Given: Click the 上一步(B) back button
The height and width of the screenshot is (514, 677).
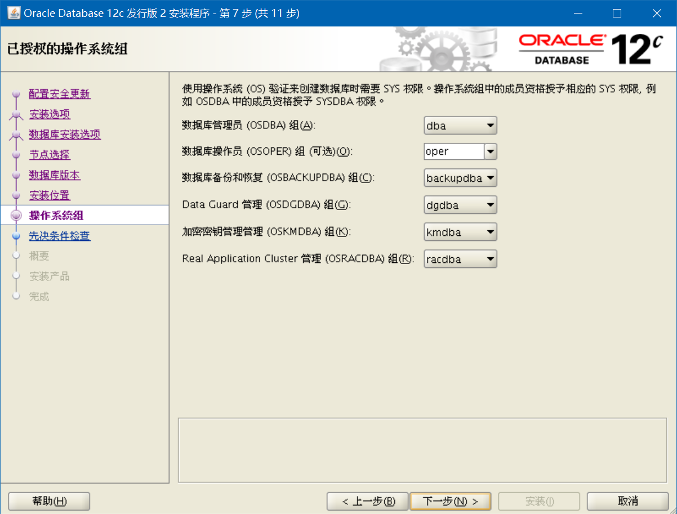Looking at the screenshot, I should coord(367,501).
